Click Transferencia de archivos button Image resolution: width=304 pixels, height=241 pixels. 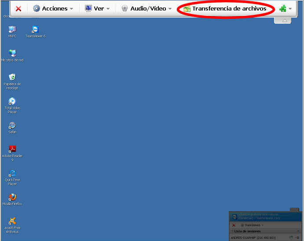click(225, 8)
